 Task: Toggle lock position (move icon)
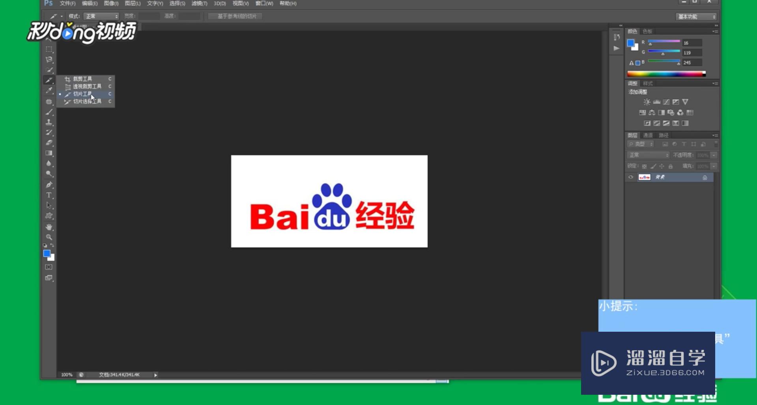point(662,166)
